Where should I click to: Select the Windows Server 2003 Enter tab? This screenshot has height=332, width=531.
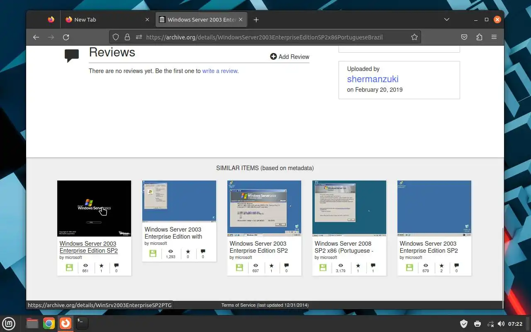[202, 20]
